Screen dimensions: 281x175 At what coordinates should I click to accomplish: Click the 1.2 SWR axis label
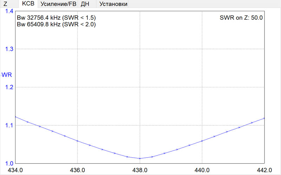point(9,87)
